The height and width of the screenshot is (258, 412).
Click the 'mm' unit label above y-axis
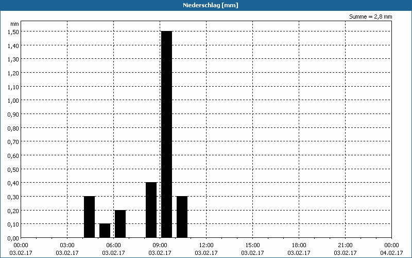[15, 24]
